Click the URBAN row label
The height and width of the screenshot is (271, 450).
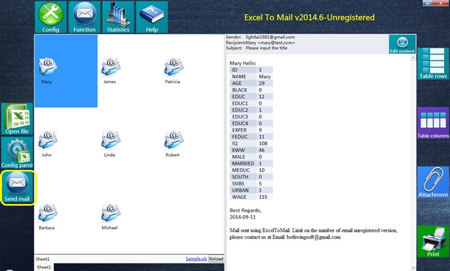pos(240,190)
